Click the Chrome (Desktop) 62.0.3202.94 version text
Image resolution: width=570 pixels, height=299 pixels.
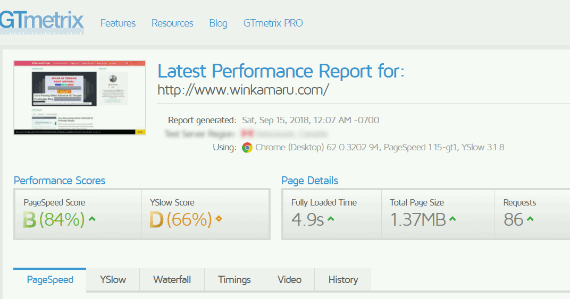[317, 148]
